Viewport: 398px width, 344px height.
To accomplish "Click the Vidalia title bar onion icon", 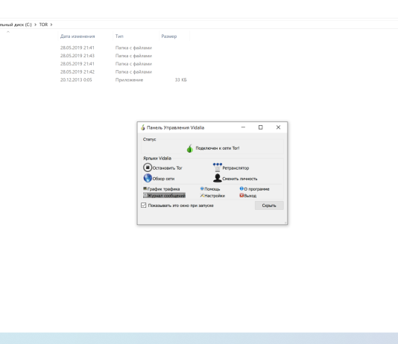I will pyautogui.click(x=143, y=127).
